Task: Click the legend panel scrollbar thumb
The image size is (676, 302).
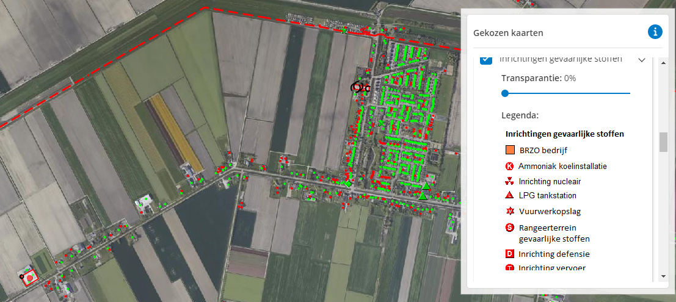Action: pos(663,142)
